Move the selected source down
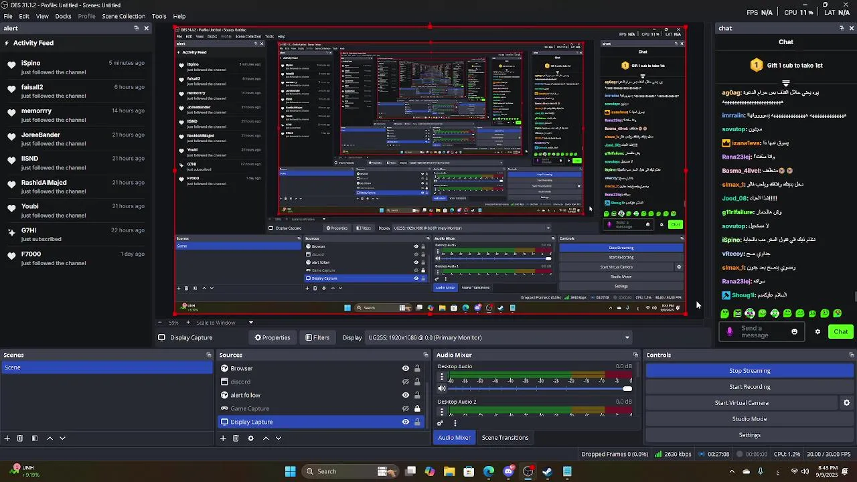The image size is (857, 482). pos(279,438)
